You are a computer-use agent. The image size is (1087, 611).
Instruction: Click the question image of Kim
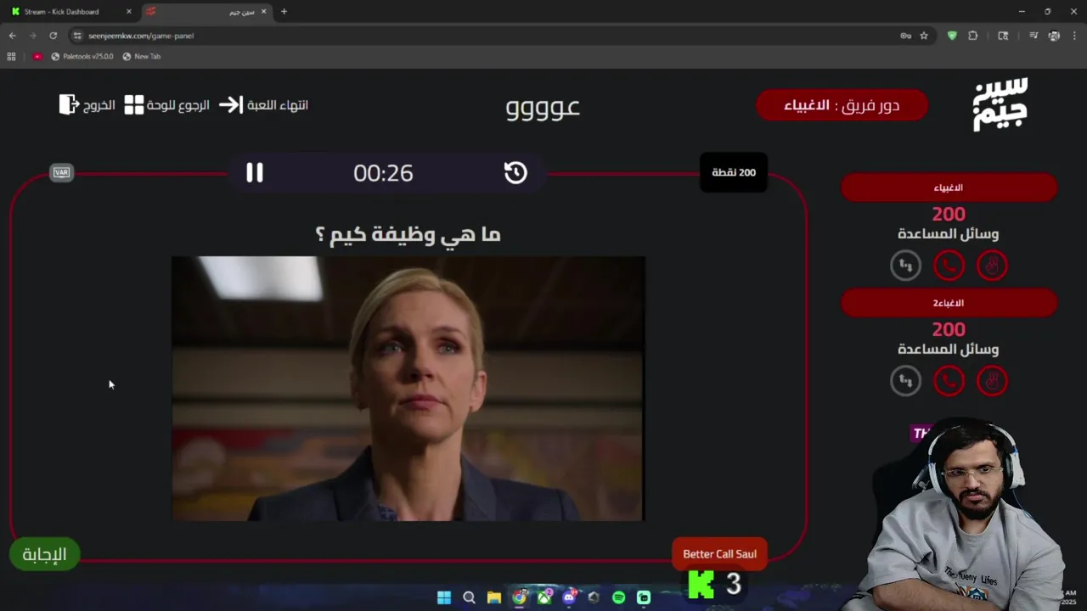408,389
